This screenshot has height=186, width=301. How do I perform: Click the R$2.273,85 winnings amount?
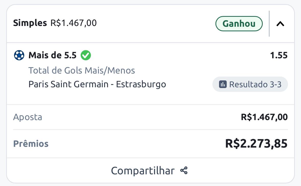[x=256, y=144]
